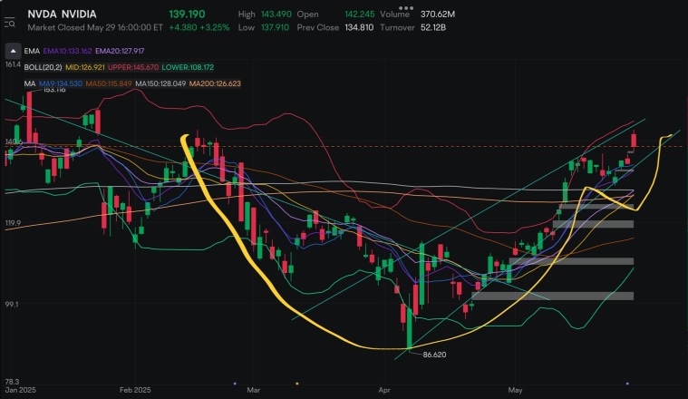Viewport: 688px width, 399px height.
Task: Select the LOWER:108.172 Bollinger value
Action: coord(188,67)
